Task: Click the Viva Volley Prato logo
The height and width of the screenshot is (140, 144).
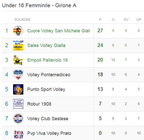Action: tap(18, 134)
